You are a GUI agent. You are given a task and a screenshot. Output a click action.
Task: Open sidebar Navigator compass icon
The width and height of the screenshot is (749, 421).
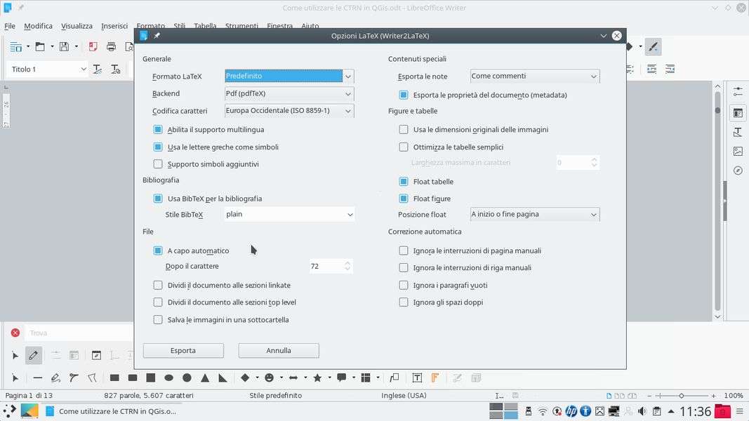pyautogui.click(x=738, y=171)
